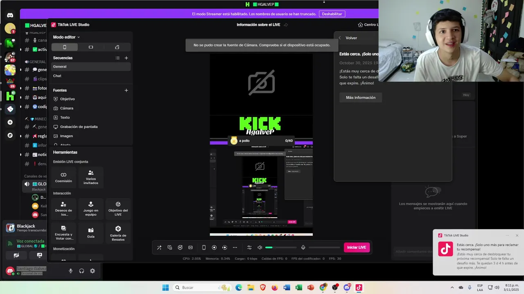Click Deshabilitar streamer mode button

tap(332, 14)
